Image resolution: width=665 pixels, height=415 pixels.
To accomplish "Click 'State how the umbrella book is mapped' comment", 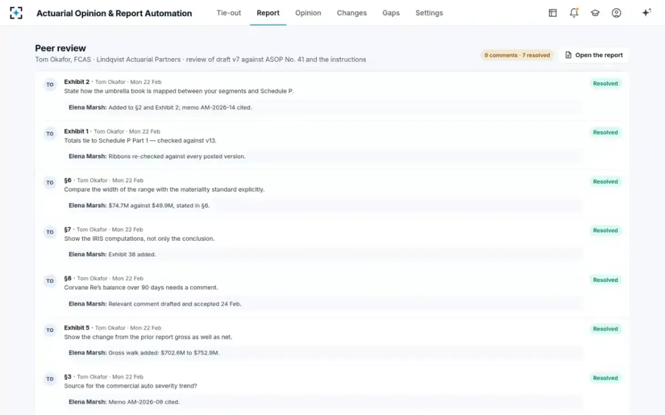I will click(x=178, y=91).
